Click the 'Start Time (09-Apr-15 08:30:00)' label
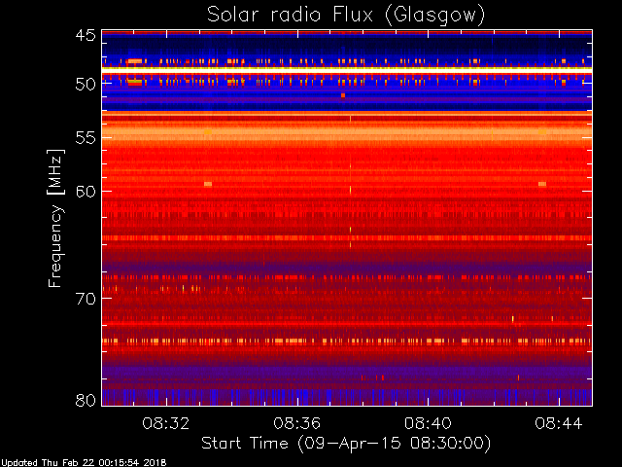Screen dimensions: 622x467 [x=346, y=444]
